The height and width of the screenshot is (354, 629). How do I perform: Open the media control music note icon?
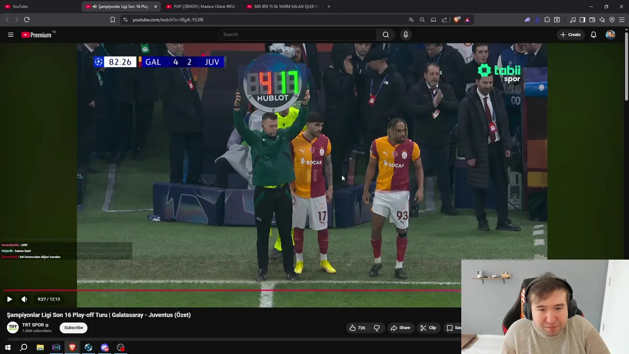coord(572,20)
